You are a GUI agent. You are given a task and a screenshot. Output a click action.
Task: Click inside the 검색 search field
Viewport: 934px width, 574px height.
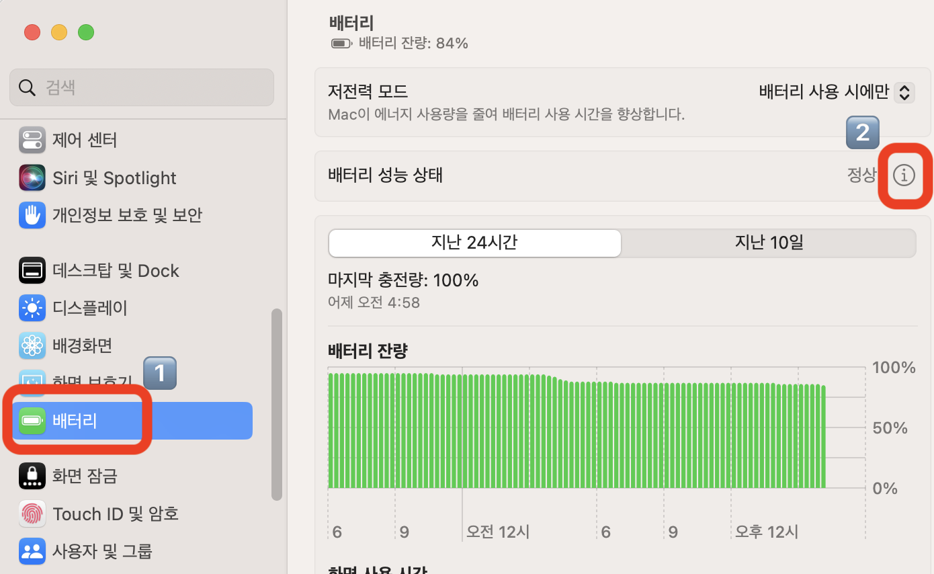(141, 87)
